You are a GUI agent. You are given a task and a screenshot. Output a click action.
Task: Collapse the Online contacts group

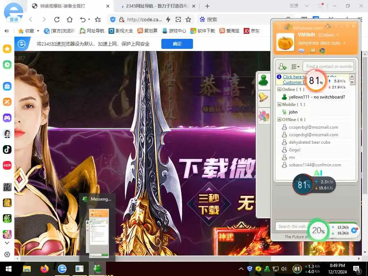click(279, 89)
